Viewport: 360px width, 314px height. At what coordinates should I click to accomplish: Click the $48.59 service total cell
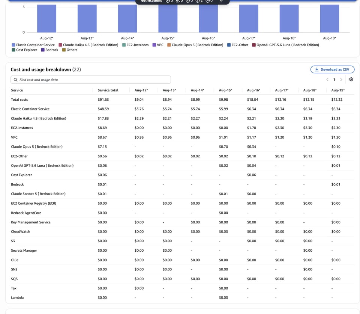[103, 109]
